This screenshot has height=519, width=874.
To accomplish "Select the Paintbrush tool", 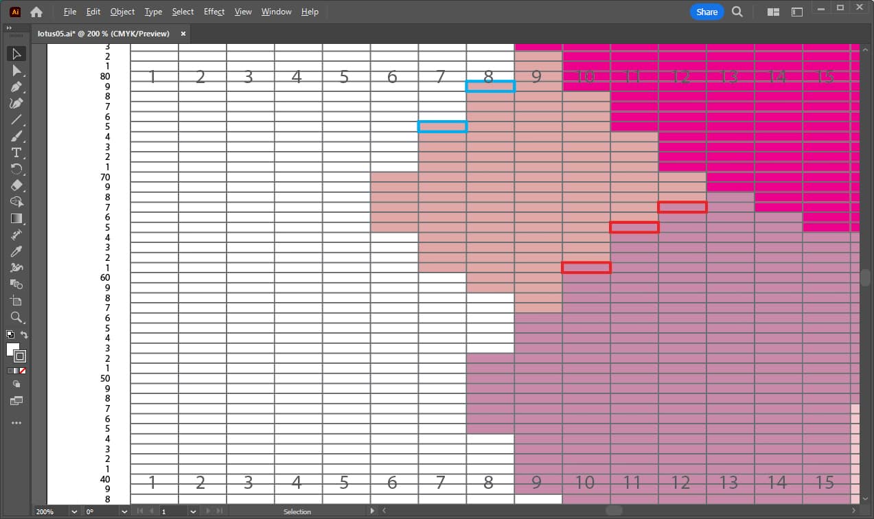I will (x=16, y=136).
